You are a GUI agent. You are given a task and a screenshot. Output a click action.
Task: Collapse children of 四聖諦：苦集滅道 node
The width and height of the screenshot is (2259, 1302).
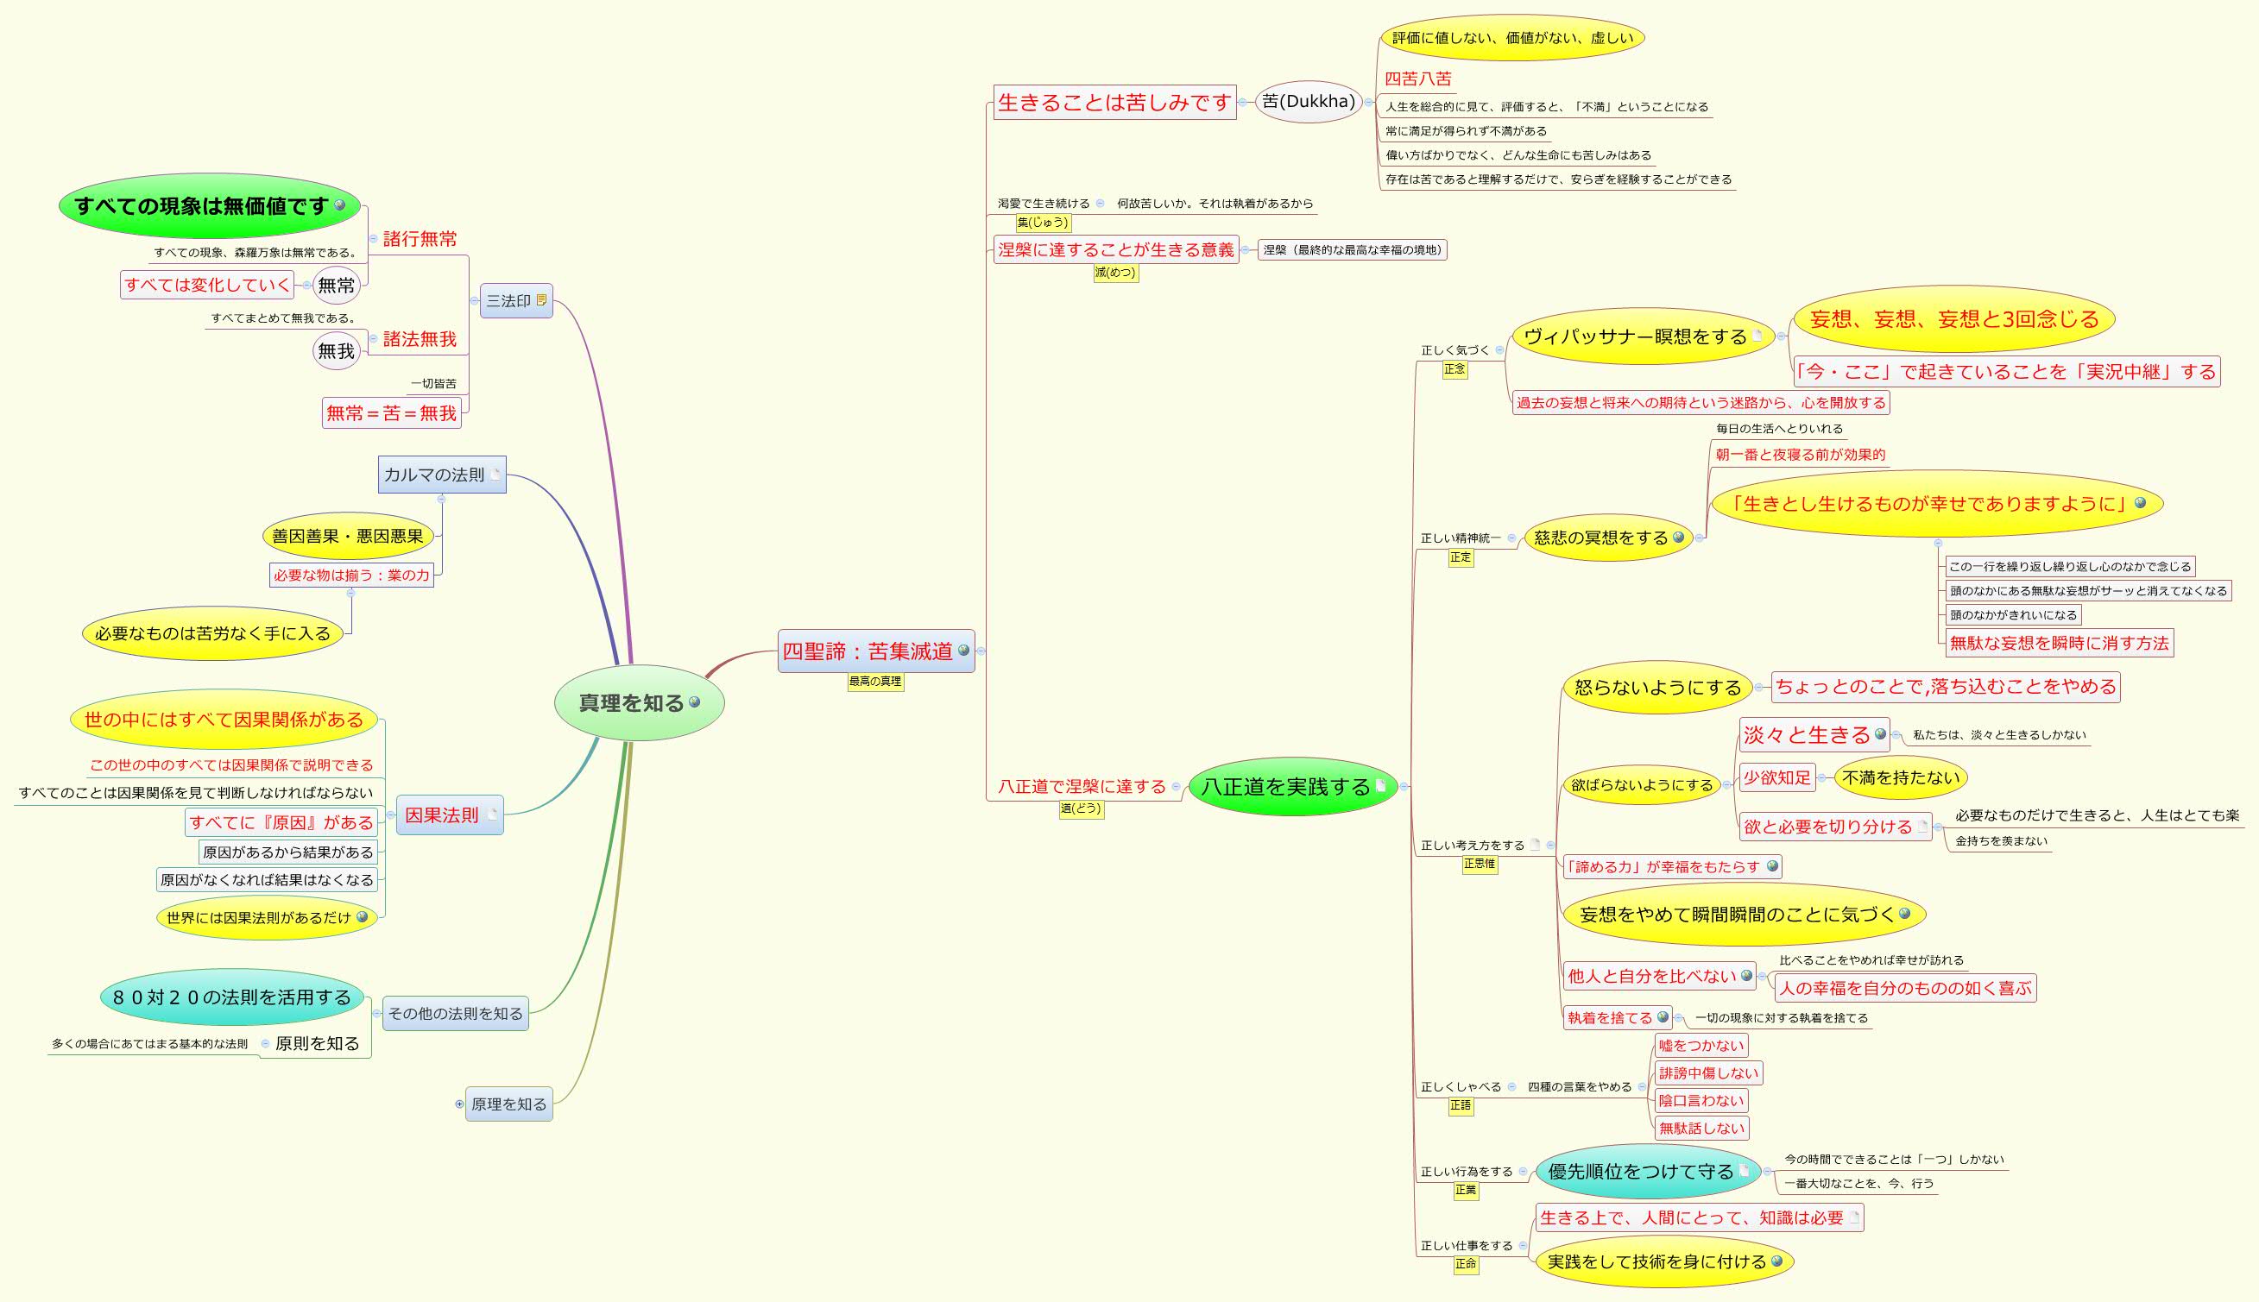(981, 651)
